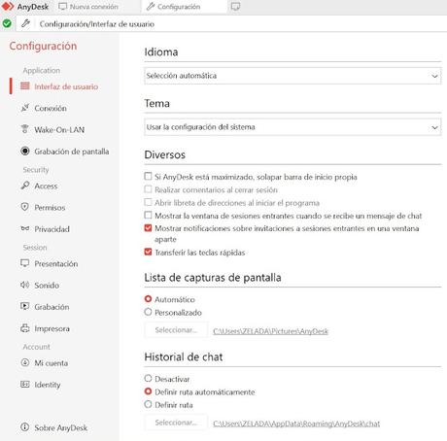Click the green connection status check icon
Screen dimensions: 447x441
pyautogui.click(x=7, y=23)
